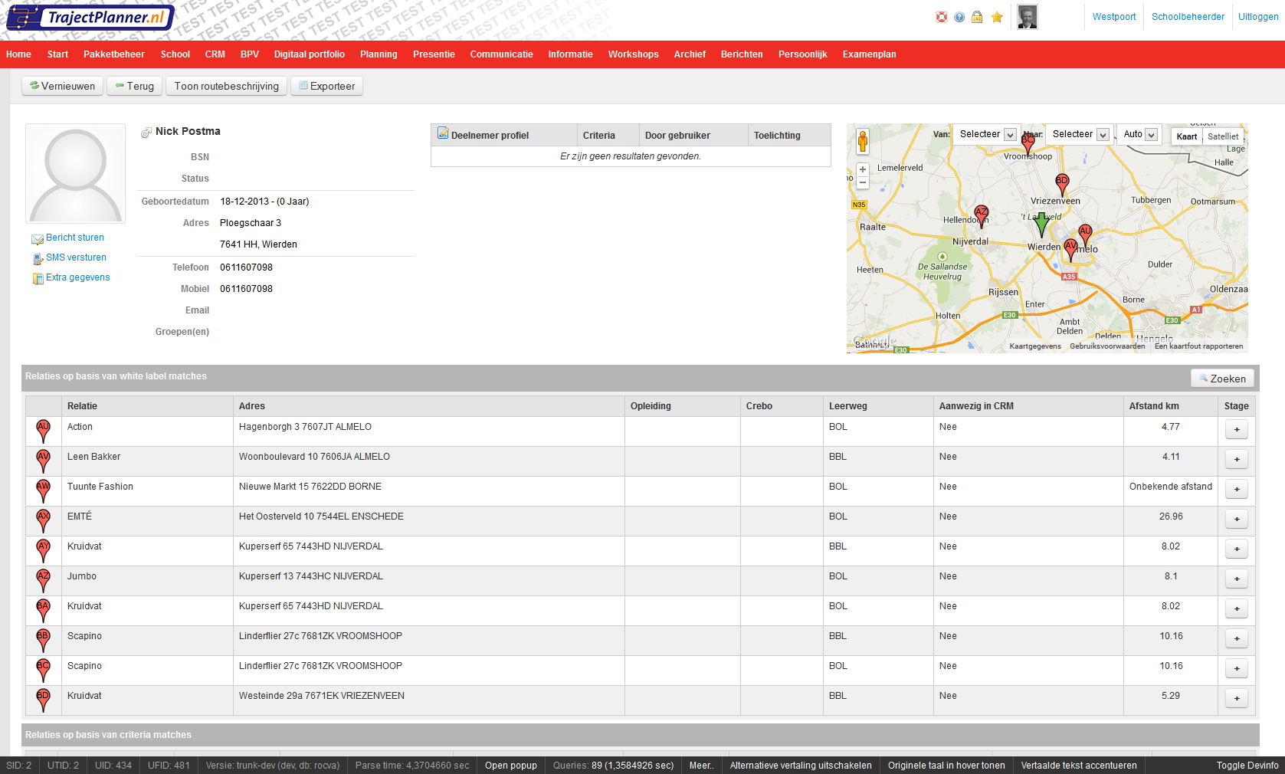1285x774 pixels.
Task: Click Toggle Devinfo in debug bar
Action: click(x=1247, y=766)
